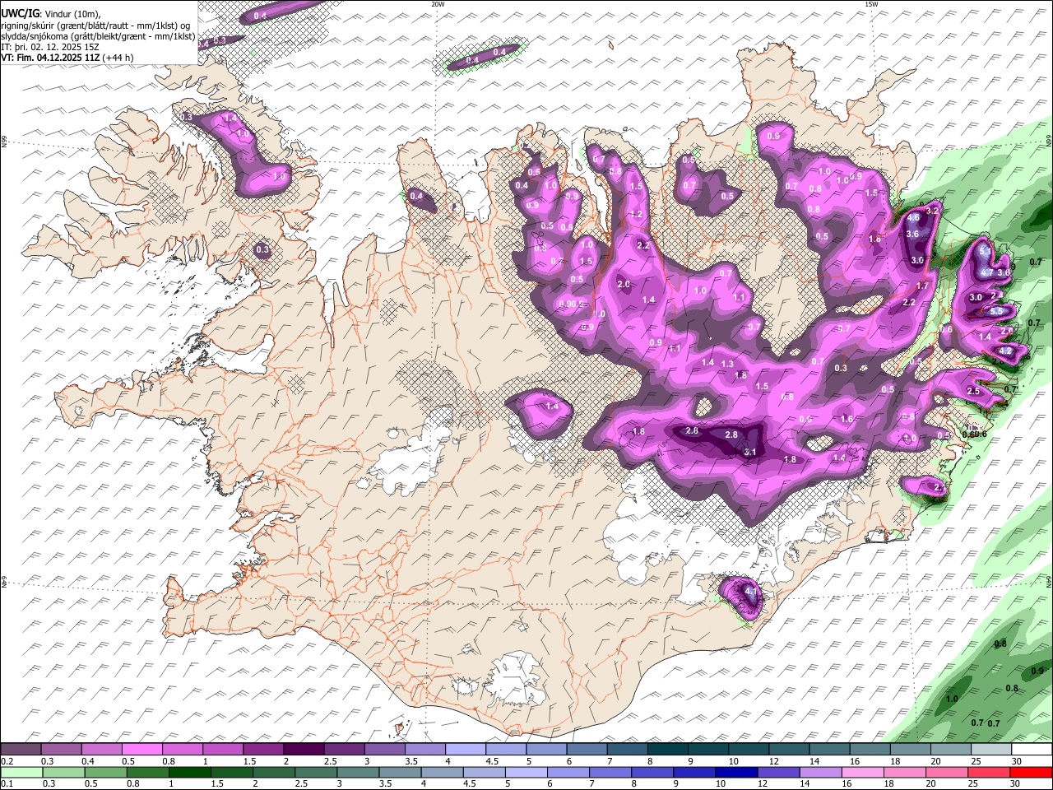Image resolution: width=1053 pixels, height=790 pixels.
Task: Click the rain legend swatch between 10 and 12
Action: point(736,772)
